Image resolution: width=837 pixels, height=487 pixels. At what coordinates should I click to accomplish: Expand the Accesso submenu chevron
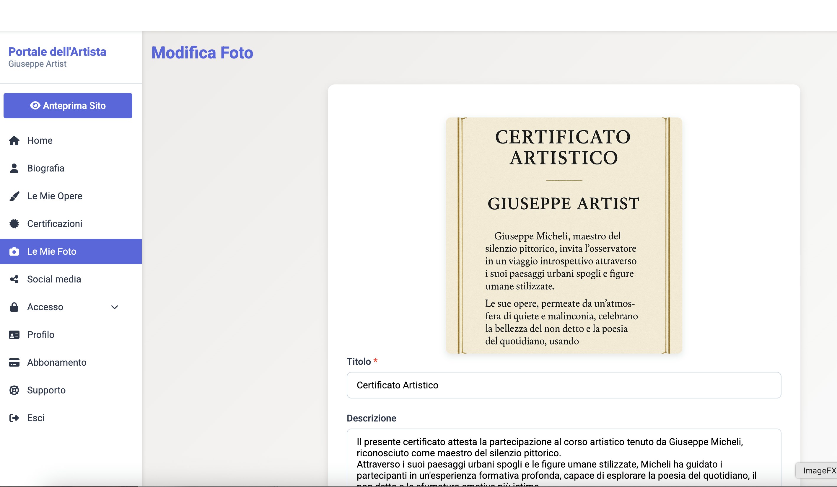point(115,307)
